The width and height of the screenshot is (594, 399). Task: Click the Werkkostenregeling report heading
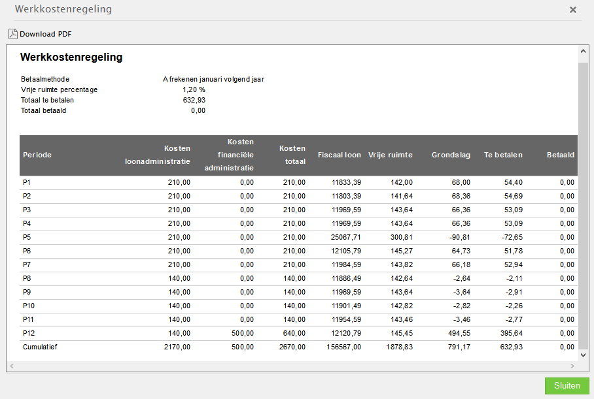coord(71,57)
